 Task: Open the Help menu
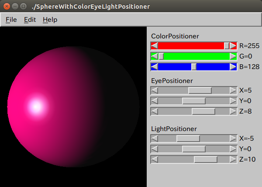[50, 20]
